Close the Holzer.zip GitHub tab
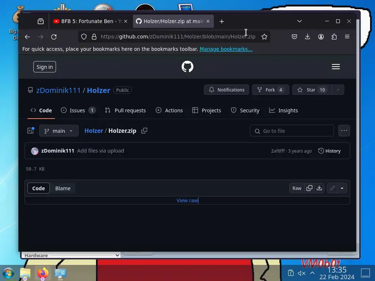 click(208, 21)
